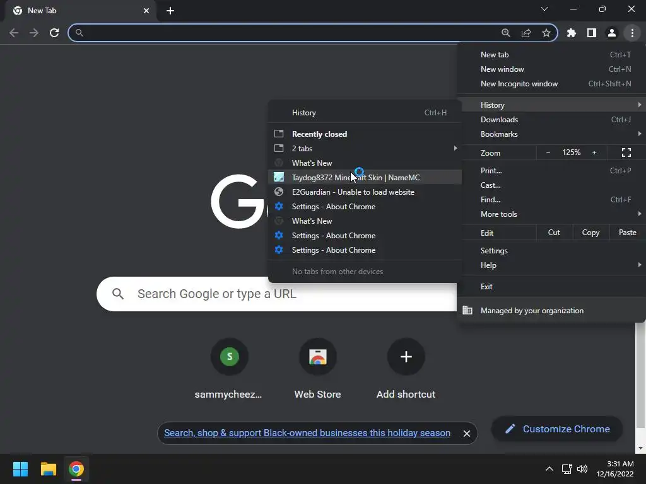Expand the History submenu arrow
Screen dimensions: 646x484
[640, 105]
